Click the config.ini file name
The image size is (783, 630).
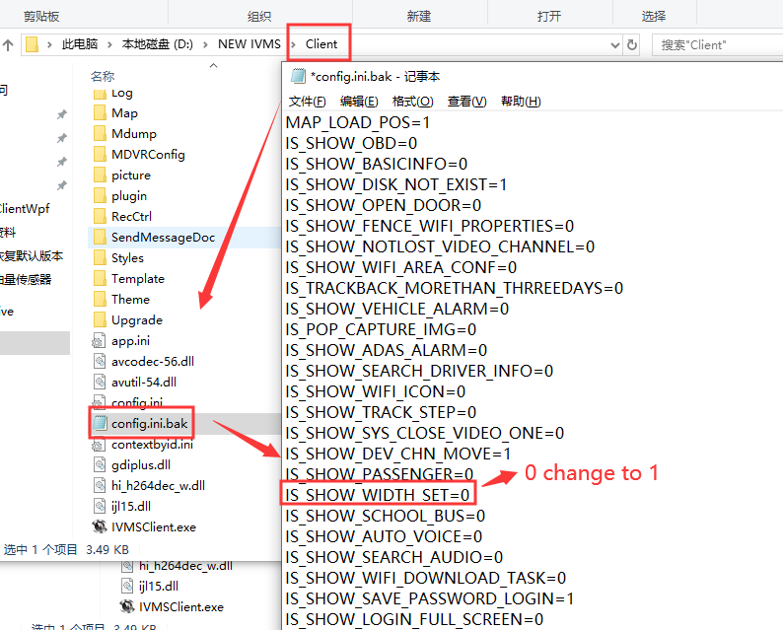click(137, 402)
